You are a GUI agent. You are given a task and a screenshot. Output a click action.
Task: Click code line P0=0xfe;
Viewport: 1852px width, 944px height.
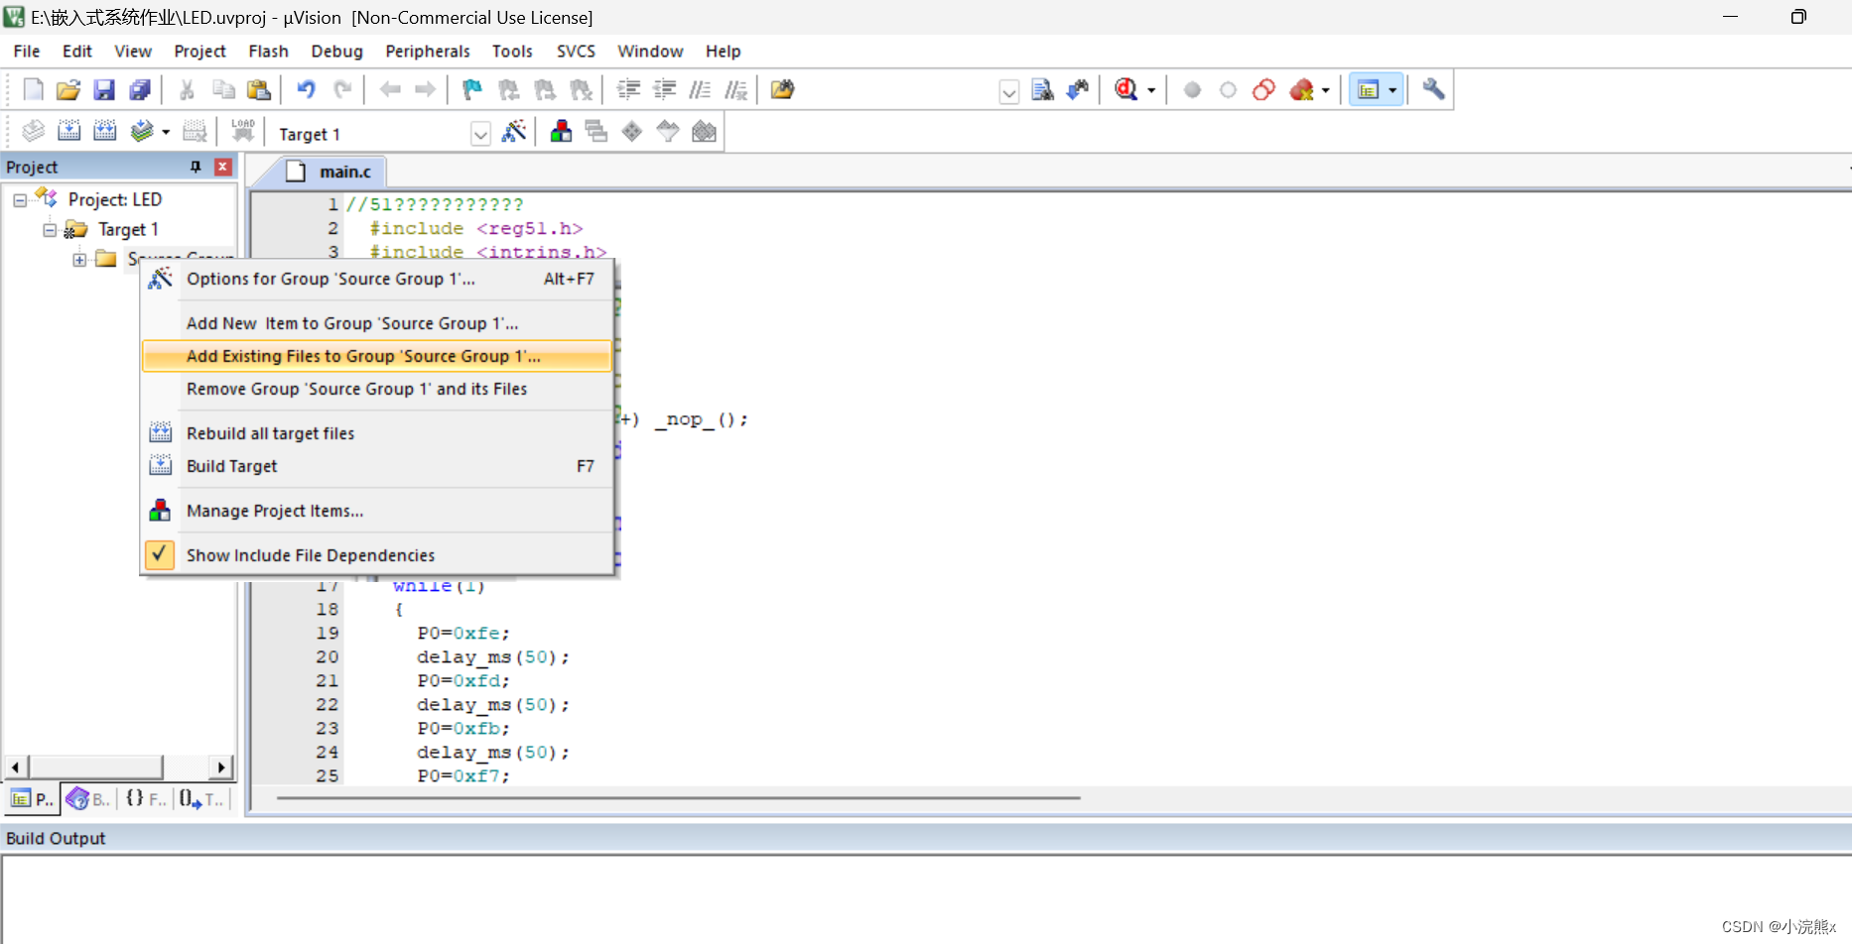point(463,633)
